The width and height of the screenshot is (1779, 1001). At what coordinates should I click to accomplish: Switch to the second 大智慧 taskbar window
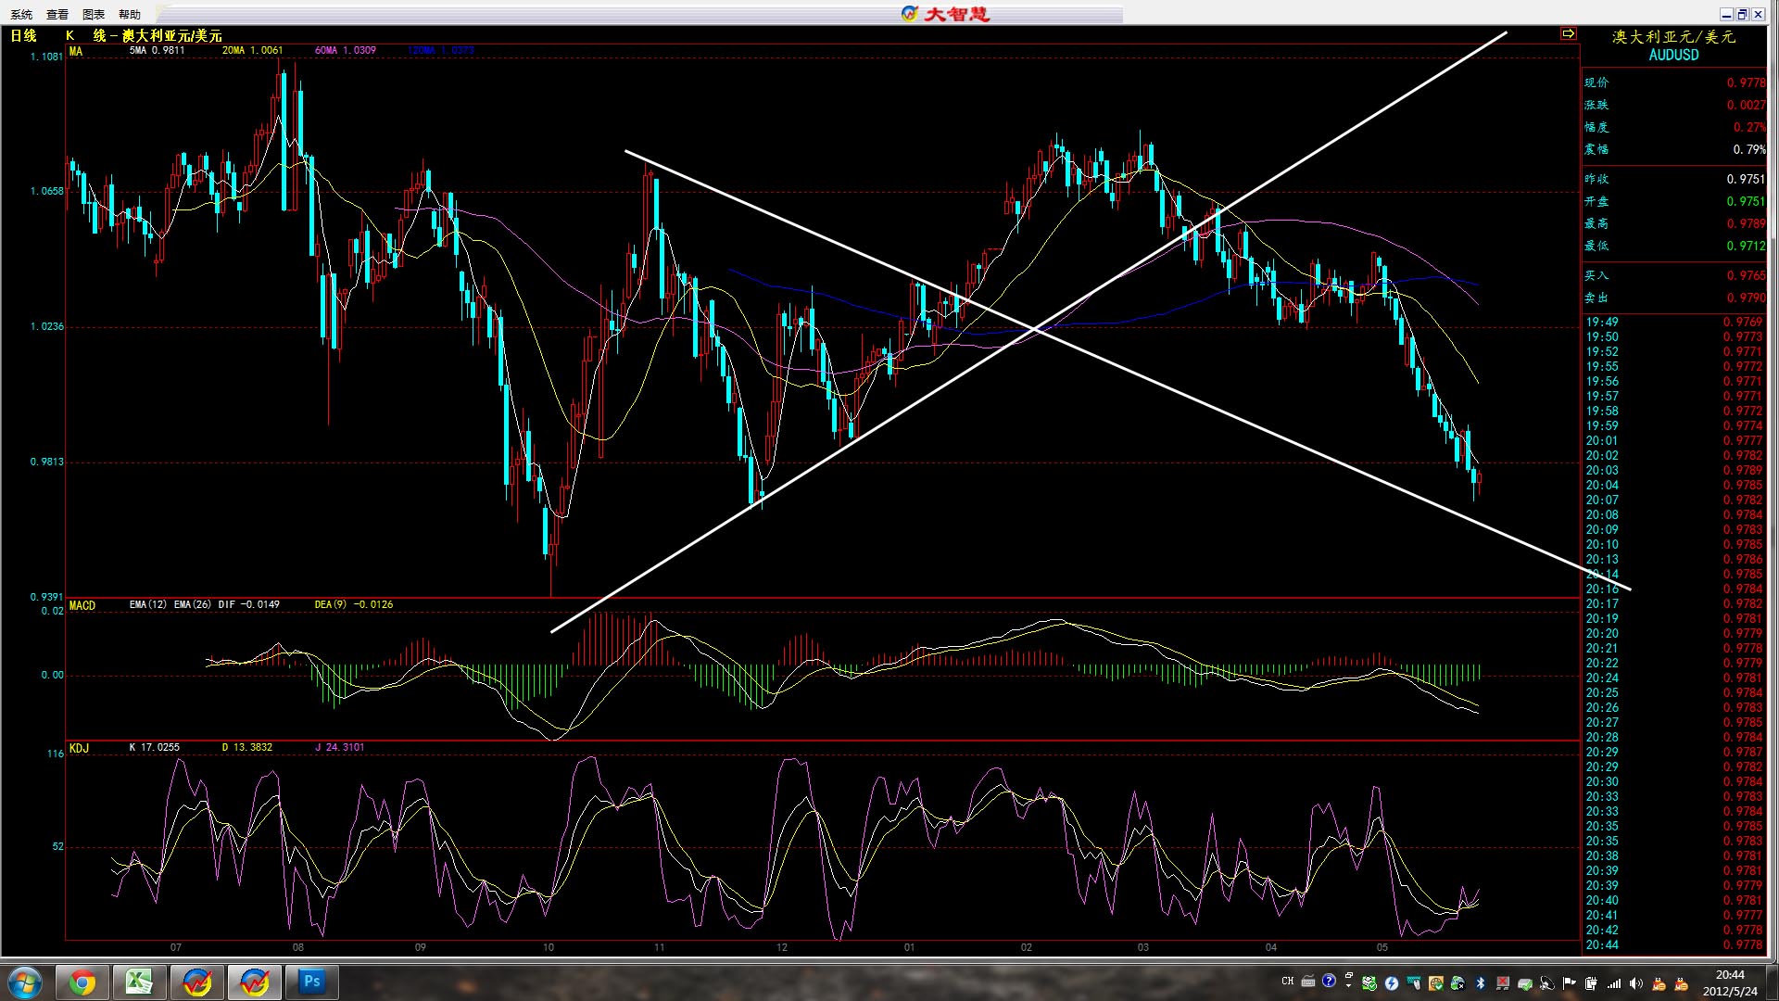[x=255, y=982]
